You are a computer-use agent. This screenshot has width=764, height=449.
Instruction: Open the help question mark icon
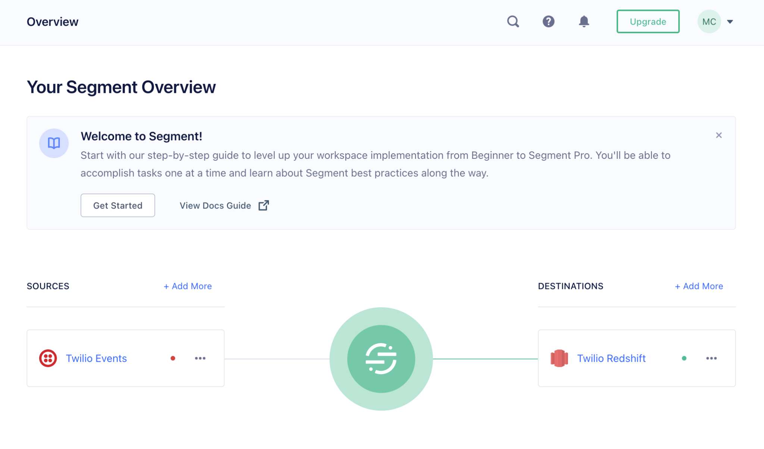point(548,21)
